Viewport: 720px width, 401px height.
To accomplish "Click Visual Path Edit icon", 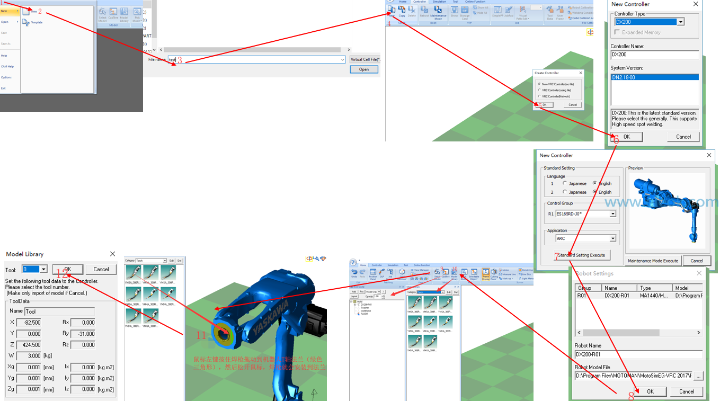I will pyautogui.click(x=522, y=13).
